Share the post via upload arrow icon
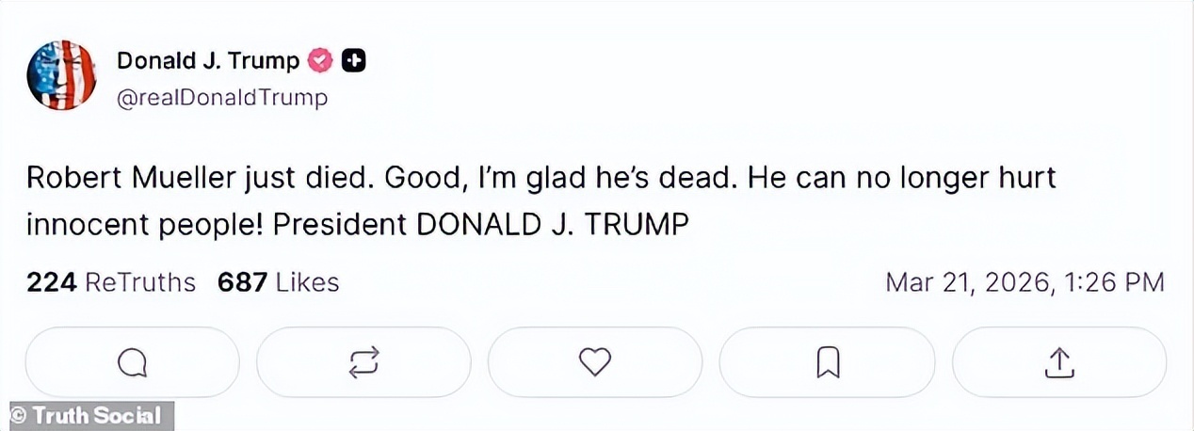1194x431 pixels. (x=1058, y=361)
